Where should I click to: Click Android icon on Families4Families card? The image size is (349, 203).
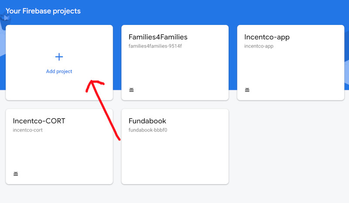pyautogui.click(x=131, y=90)
